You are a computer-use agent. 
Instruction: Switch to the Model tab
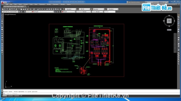pyautogui.click(x=5, y=96)
